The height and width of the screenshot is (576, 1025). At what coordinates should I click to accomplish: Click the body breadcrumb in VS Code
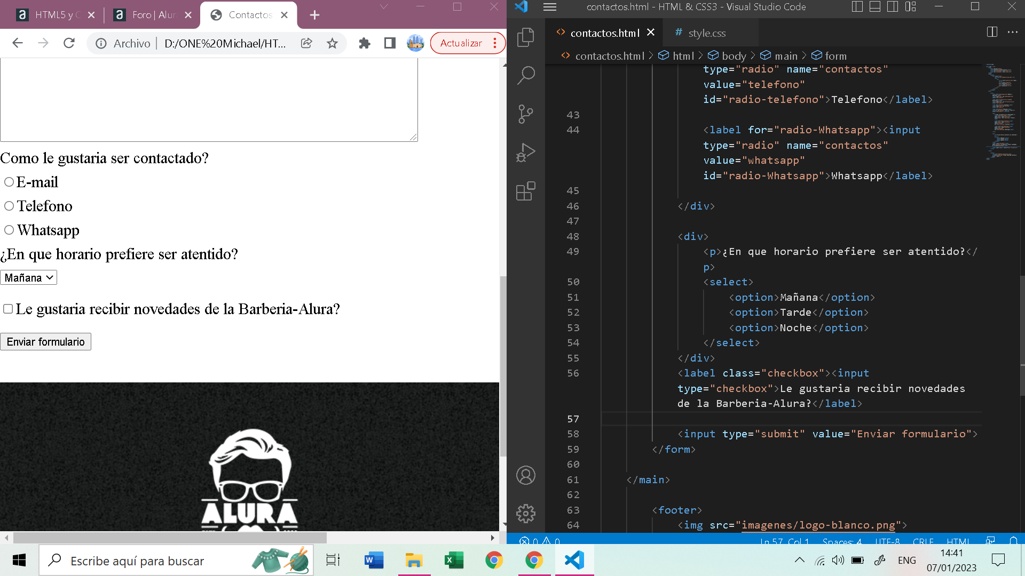click(734, 55)
